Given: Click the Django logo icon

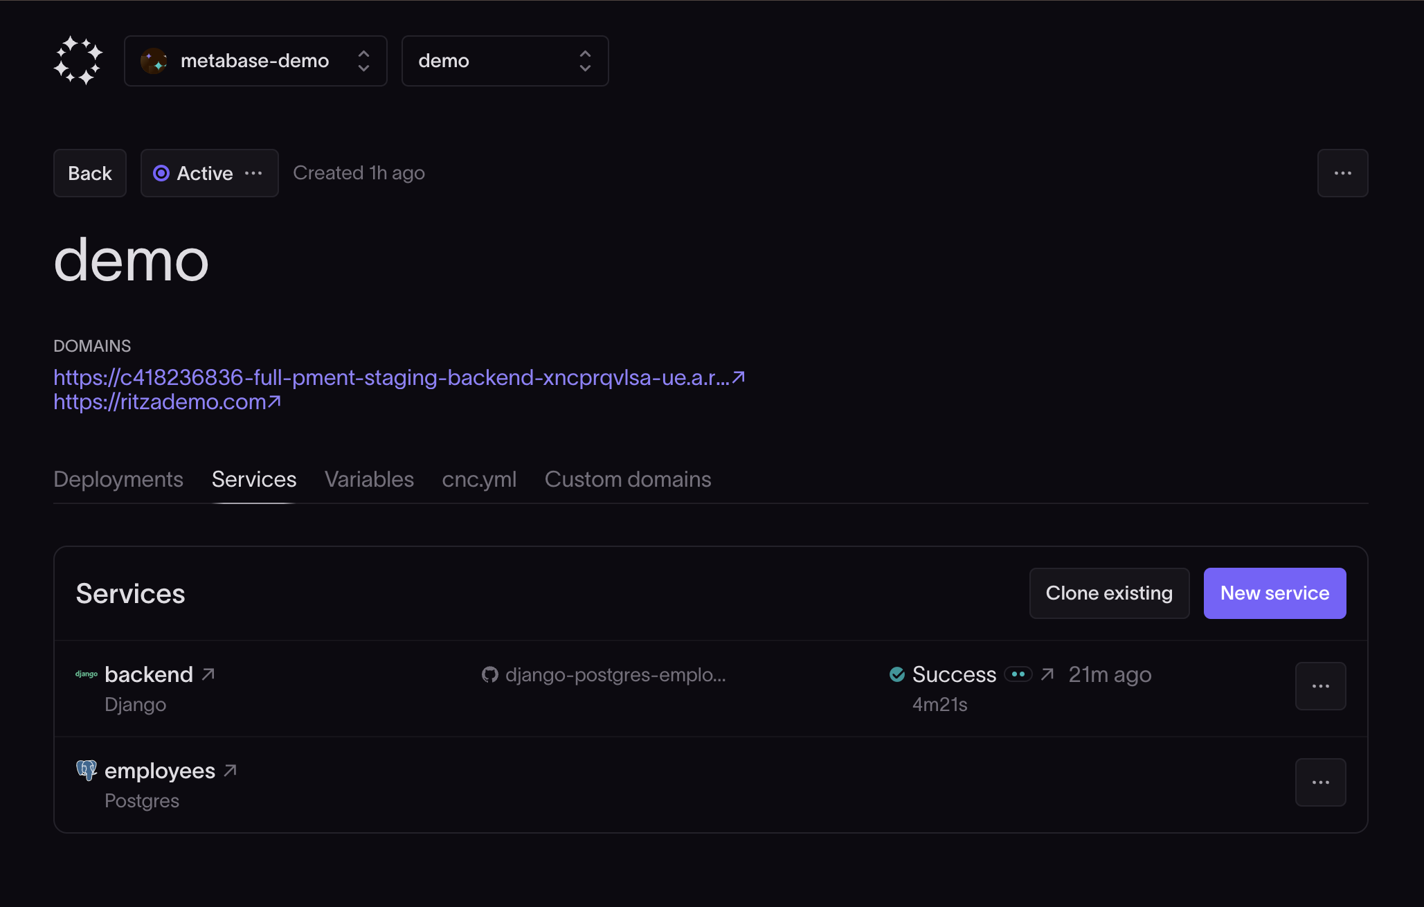Looking at the screenshot, I should coord(87,674).
